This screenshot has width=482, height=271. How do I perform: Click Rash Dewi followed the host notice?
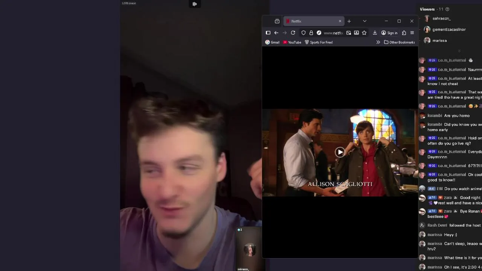[450, 225]
